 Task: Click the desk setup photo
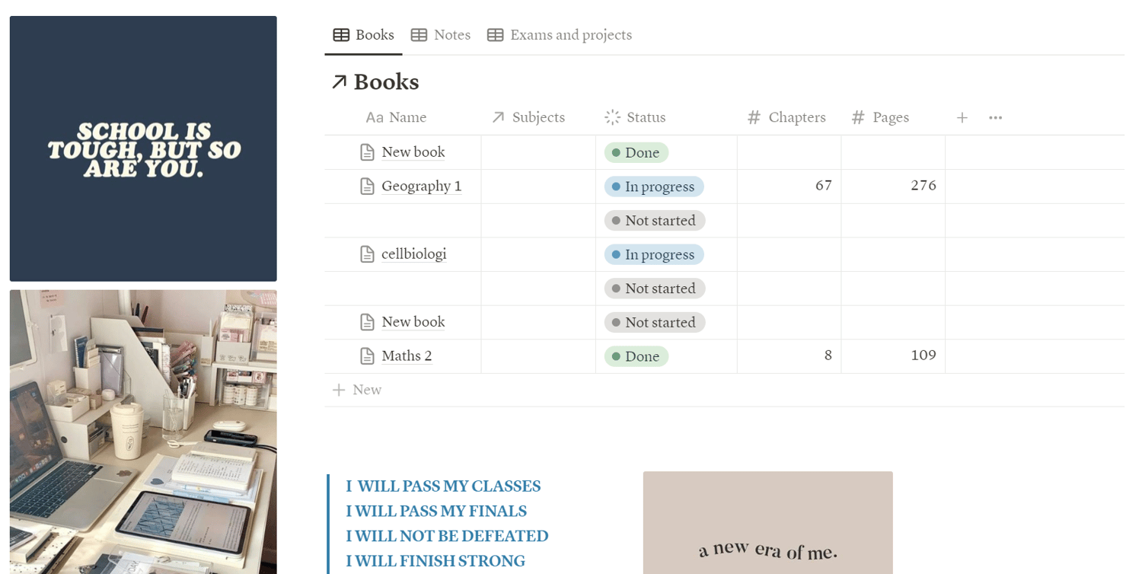[143, 431]
